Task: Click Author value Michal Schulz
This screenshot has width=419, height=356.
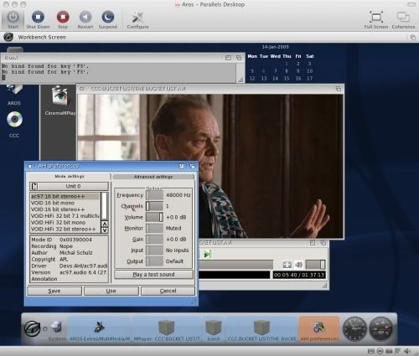Action: [x=76, y=253]
